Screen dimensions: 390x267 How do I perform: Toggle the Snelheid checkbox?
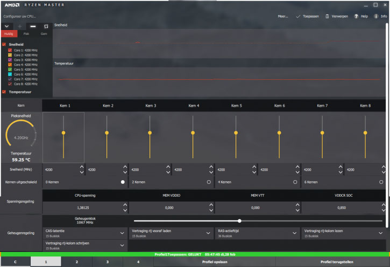pyautogui.click(x=5, y=44)
